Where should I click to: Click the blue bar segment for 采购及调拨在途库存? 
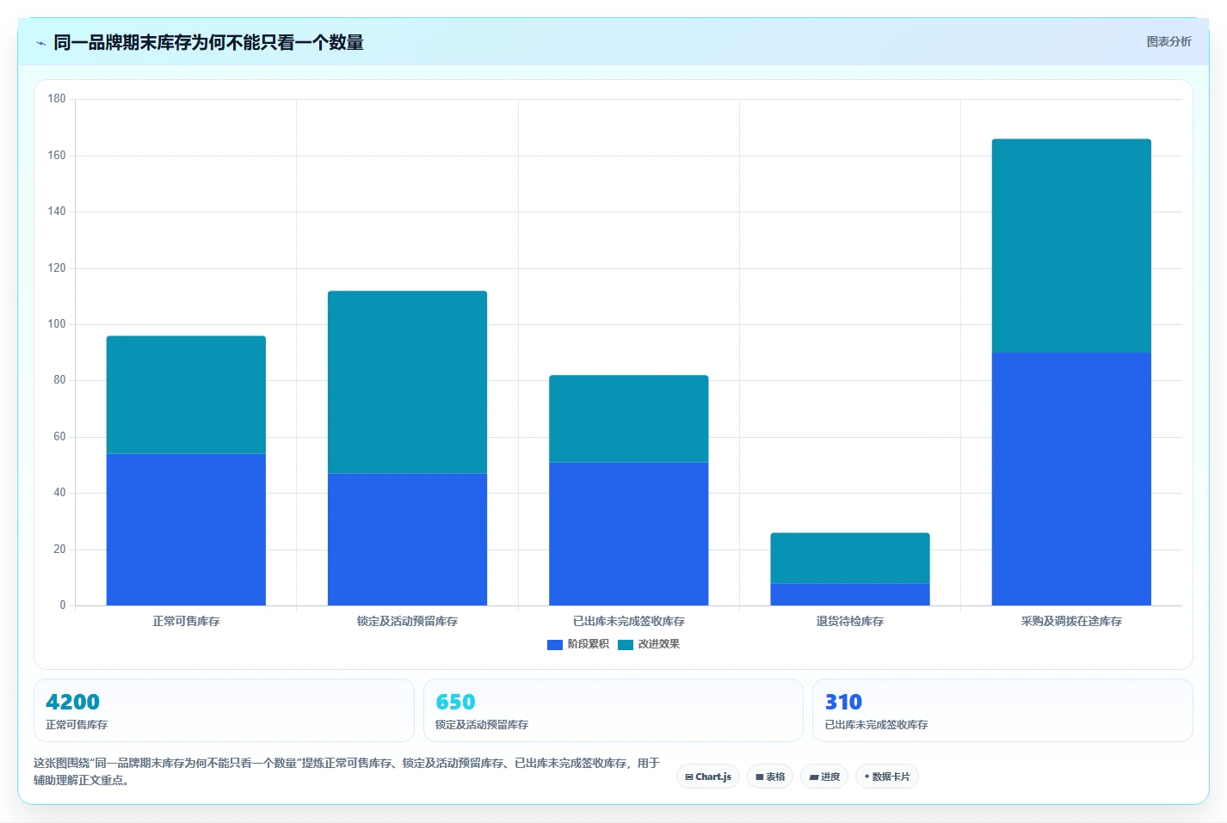(x=1071, y=479)
